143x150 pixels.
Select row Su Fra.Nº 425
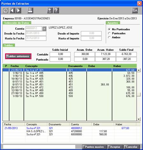69,79
